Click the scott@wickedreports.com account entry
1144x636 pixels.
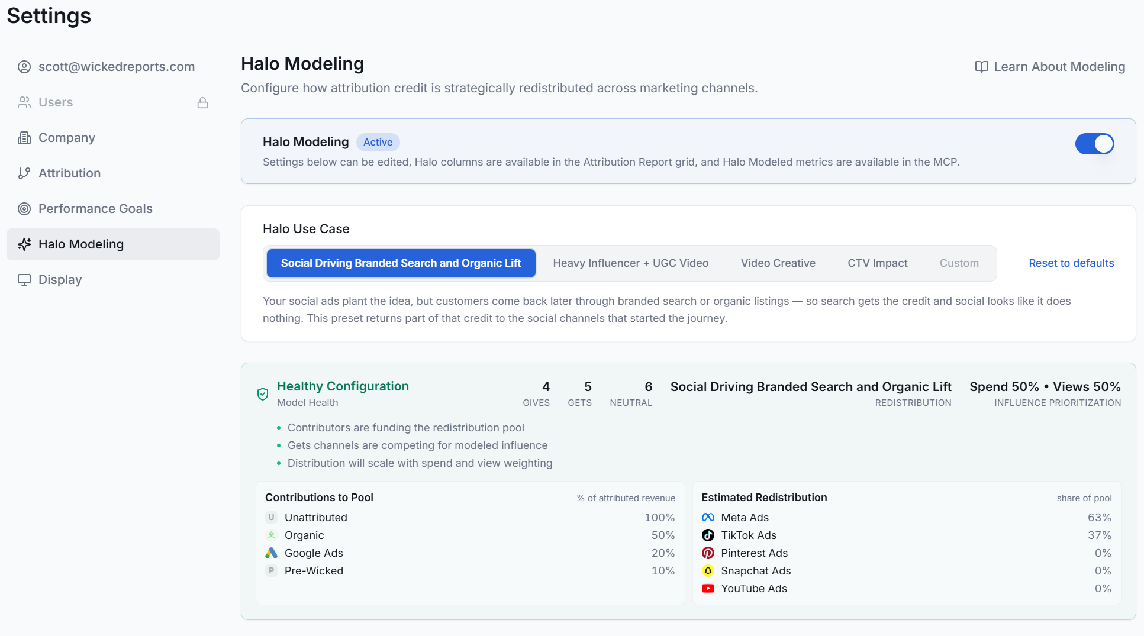coord(113,67)
